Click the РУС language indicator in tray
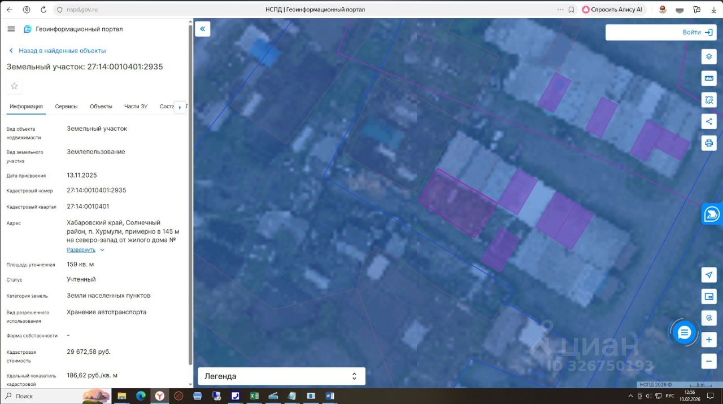The width and height of the screenshot is (723, 404). click(670, 396)
